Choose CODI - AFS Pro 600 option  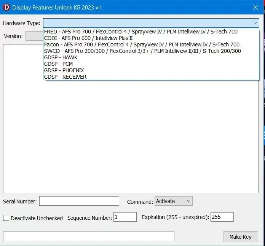(x=151, y=38)
